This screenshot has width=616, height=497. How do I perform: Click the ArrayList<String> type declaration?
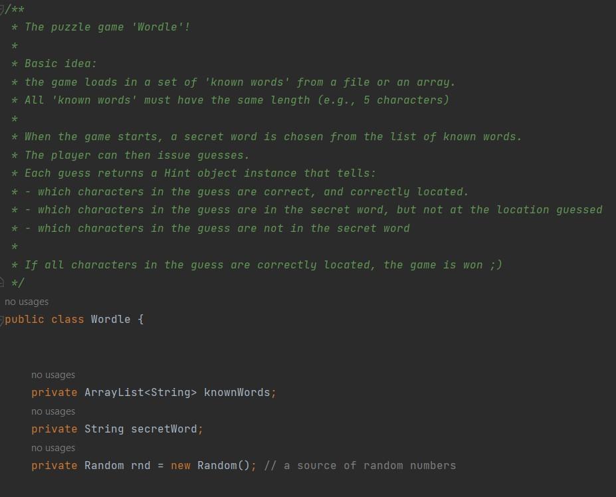click(x=141, y=393)
